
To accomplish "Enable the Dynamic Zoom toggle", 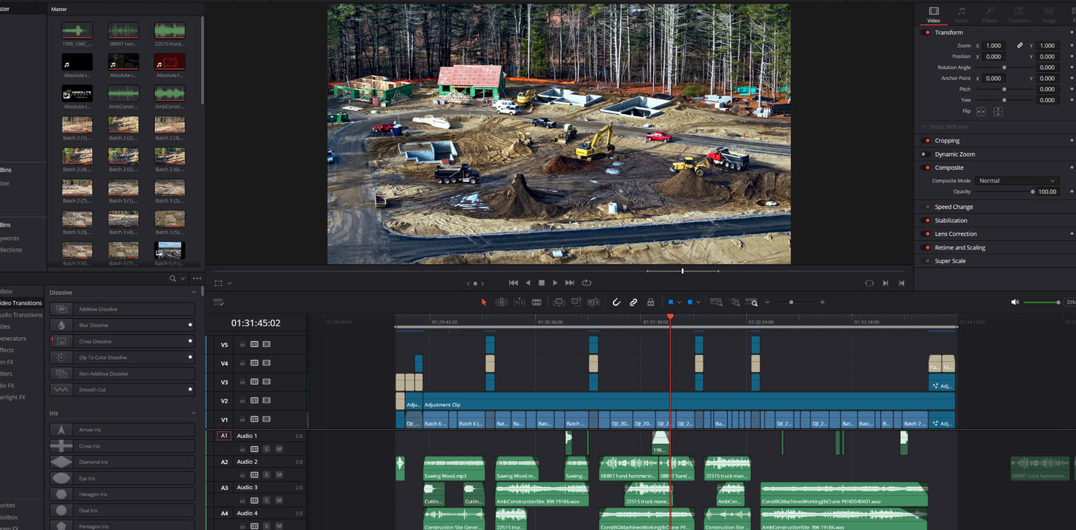I will tap(926, 154).
